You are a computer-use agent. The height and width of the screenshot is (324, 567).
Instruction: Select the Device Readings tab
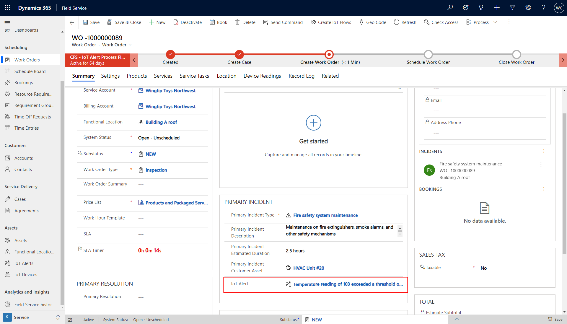click(262, 76)
